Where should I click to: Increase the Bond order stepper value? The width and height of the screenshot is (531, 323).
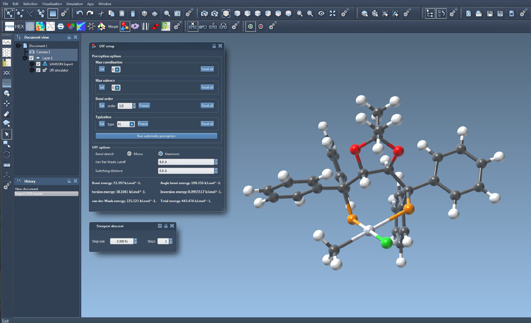(x=134, y=104)
